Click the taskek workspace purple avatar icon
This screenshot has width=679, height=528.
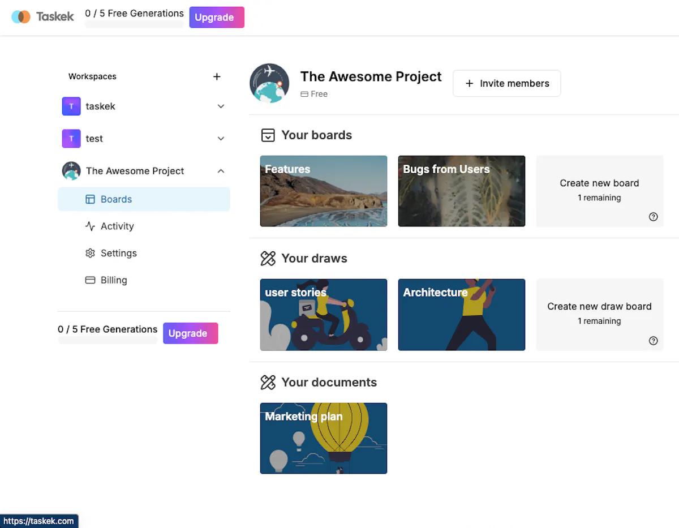click(71, 106)
